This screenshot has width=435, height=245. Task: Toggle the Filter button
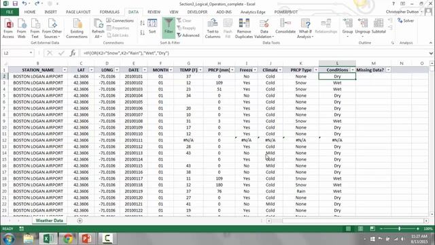click(169, 27)
